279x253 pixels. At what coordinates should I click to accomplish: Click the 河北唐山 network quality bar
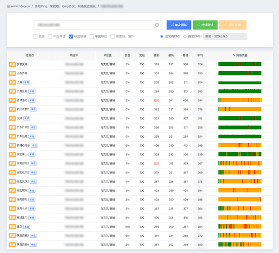click(240, 154)
